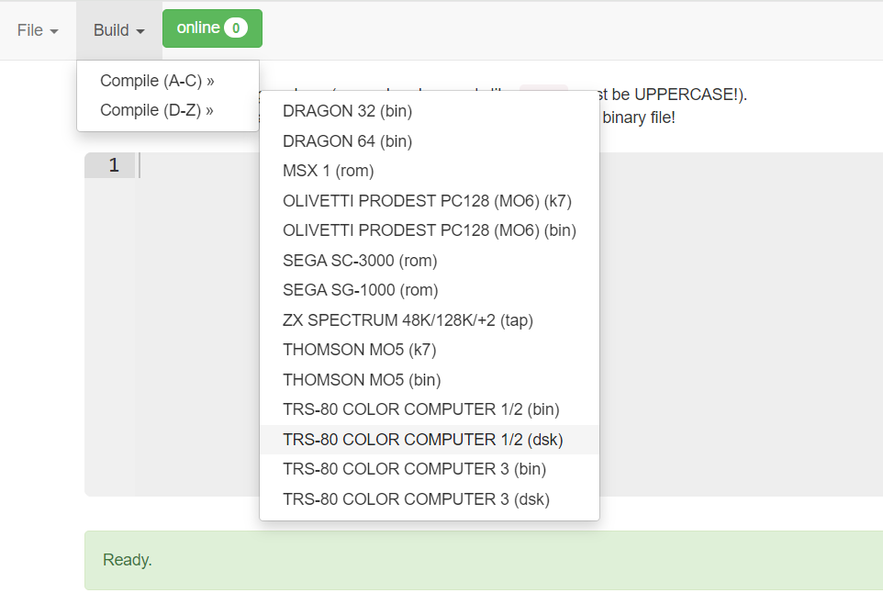Viewport: 883px width, 604px height.
Task: Open the File dropdown menu
Action: click(x=38, y=30)
